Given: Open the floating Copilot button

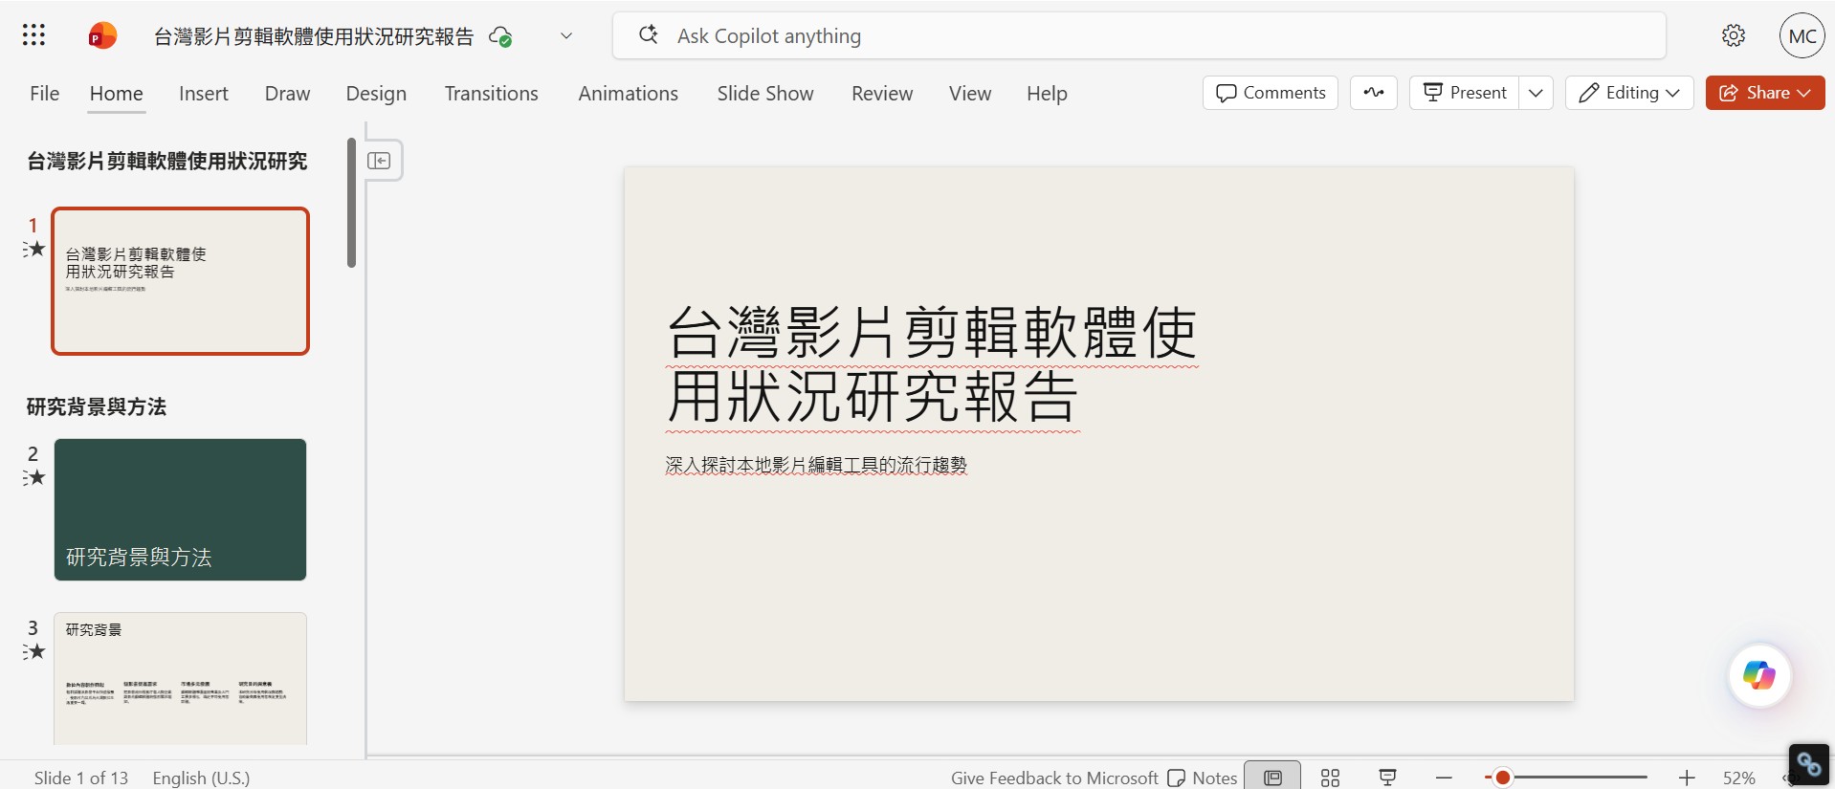Looking at the screenshot, I should click(x=1759, y=675).
